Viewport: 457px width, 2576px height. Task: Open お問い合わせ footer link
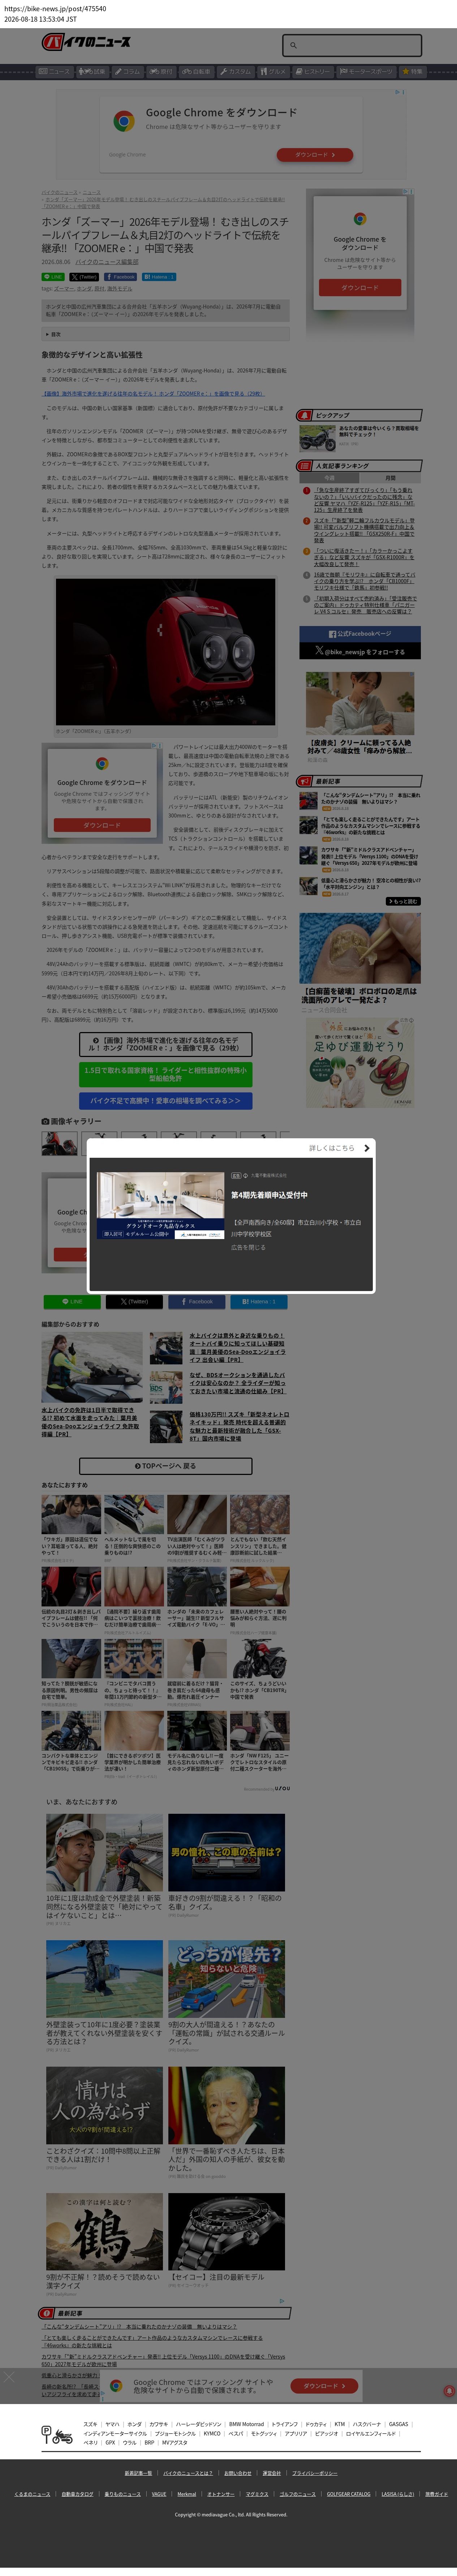tap(238, 2473)
